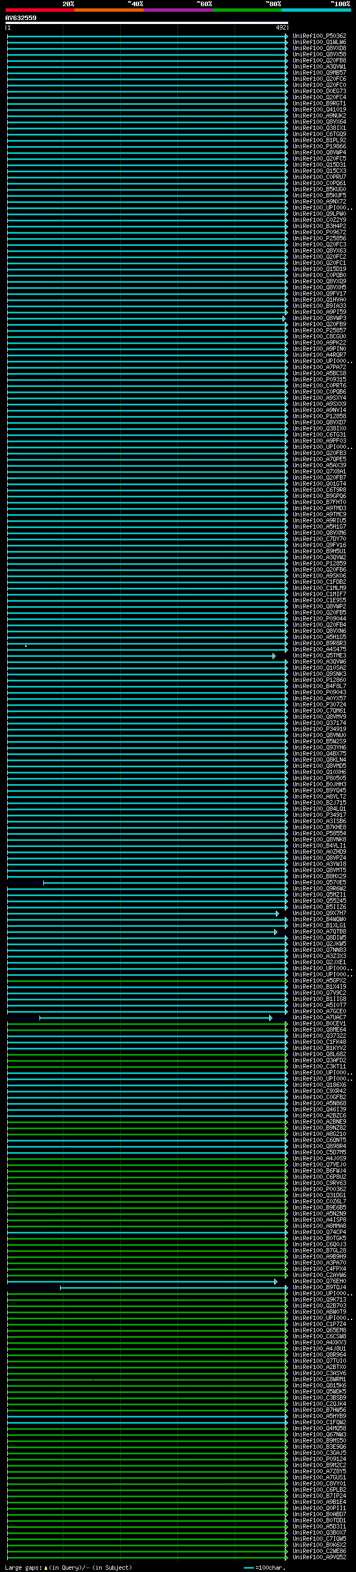
Task: Select hit label UniRef100_P50362
Action: coord(319,36)
